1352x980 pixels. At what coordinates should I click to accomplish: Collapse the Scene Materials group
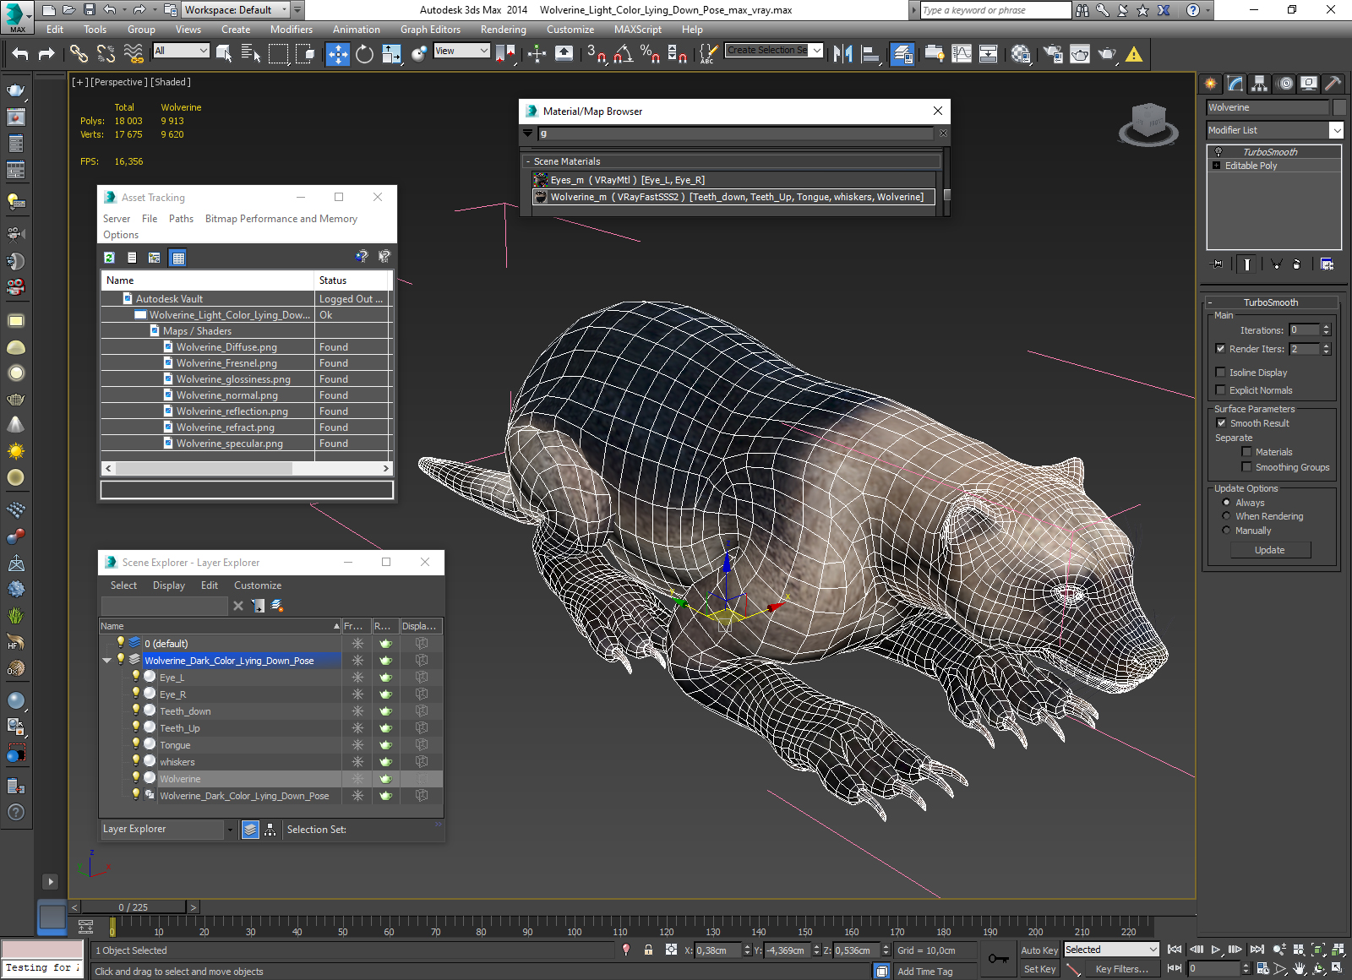click(x=528, y=161)
